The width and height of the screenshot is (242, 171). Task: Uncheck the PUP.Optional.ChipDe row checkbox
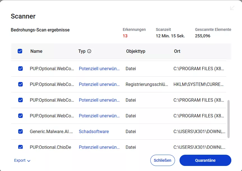pyautogui.click(x=20, y=147)
